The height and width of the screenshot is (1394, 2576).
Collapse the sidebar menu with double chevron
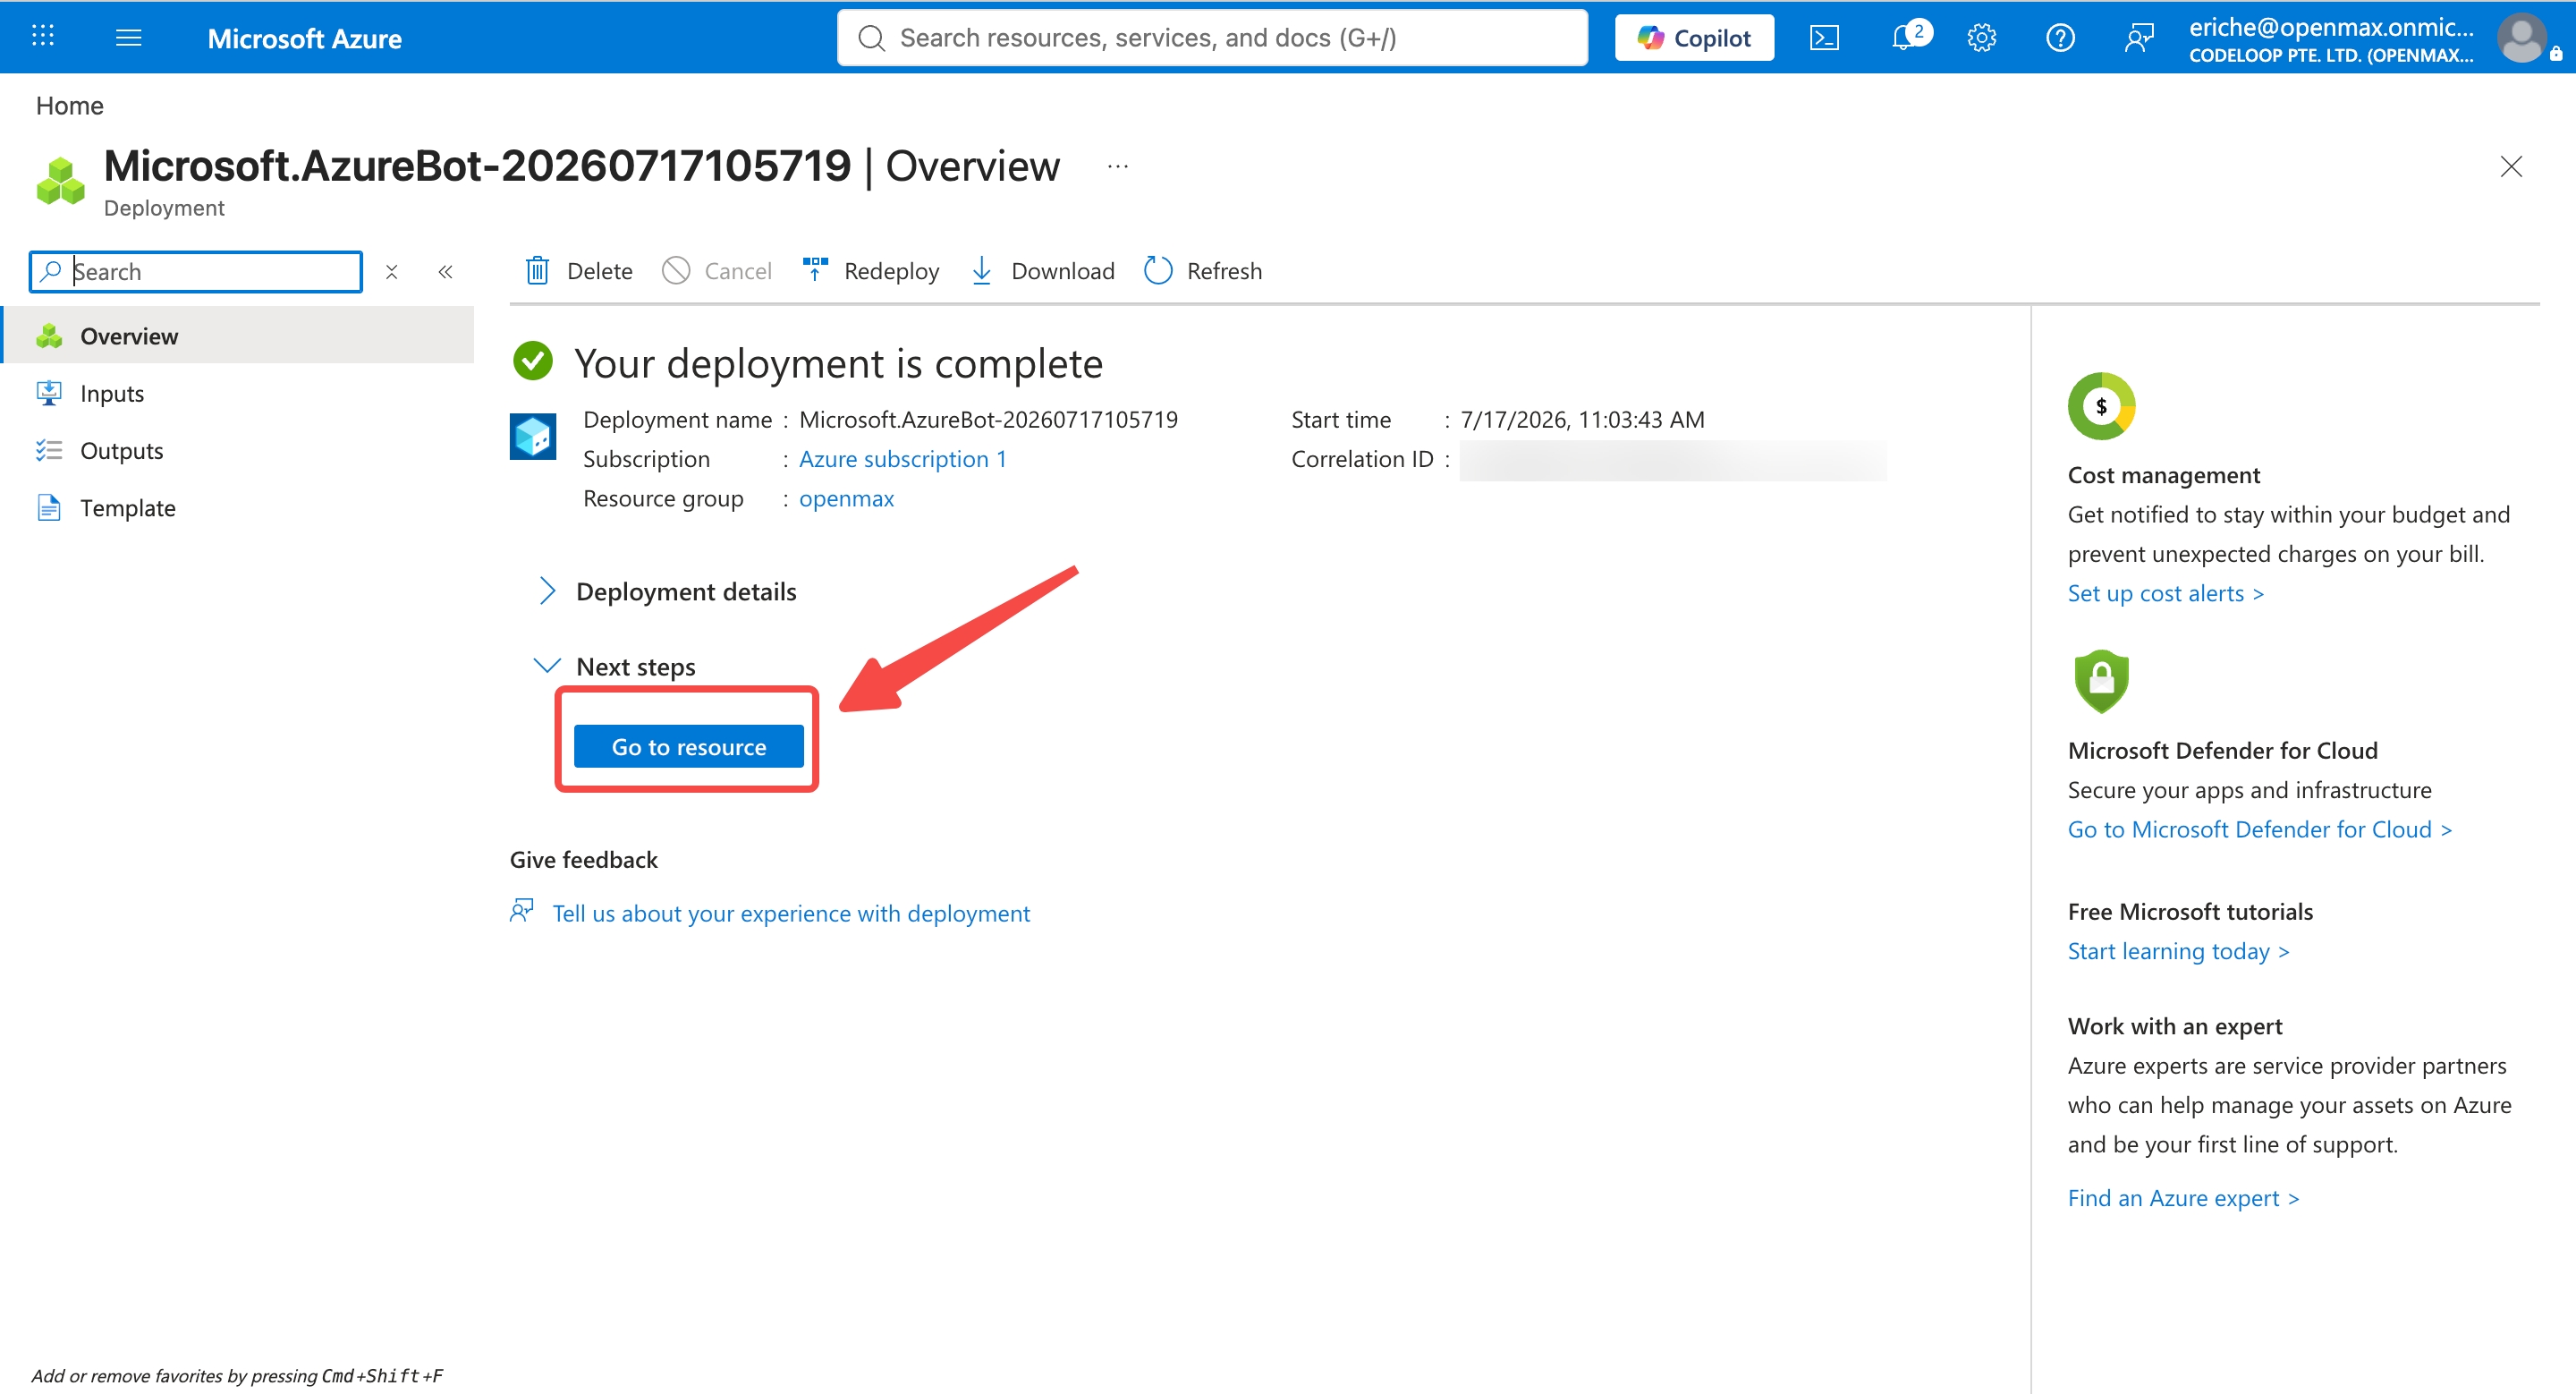pyautogui.click(x=446, y=272)
